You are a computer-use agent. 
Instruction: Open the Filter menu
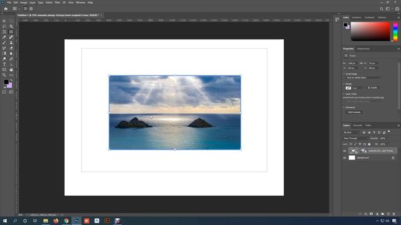57,2
